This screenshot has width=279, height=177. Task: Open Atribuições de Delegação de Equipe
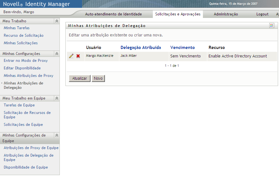28,158
